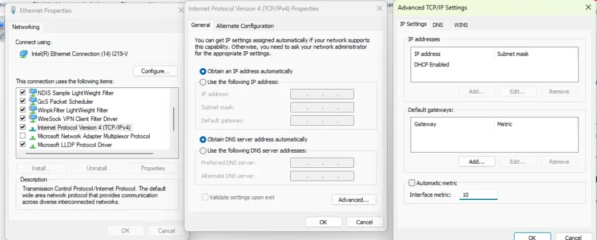Screen dimensions: 597x240
Task: Switch to the General tab in IPv4 Properties
Action: coord(201,25)
